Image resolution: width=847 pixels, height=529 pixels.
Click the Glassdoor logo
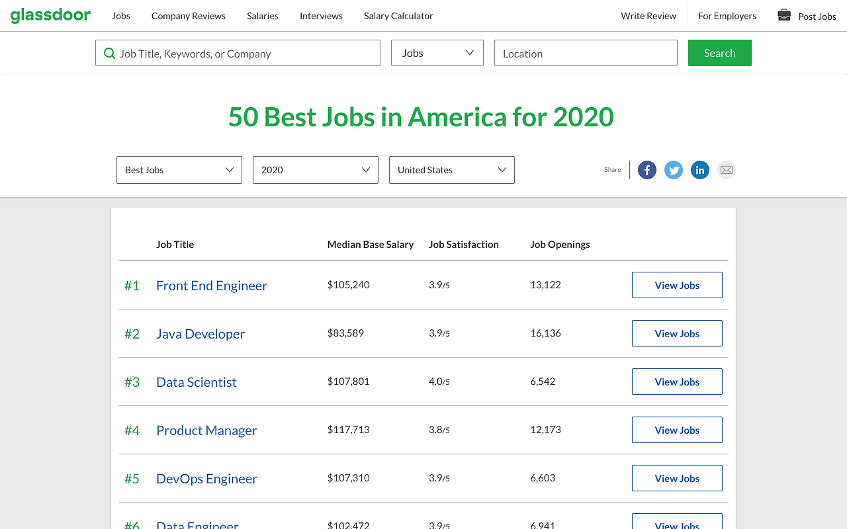point(50,15)
